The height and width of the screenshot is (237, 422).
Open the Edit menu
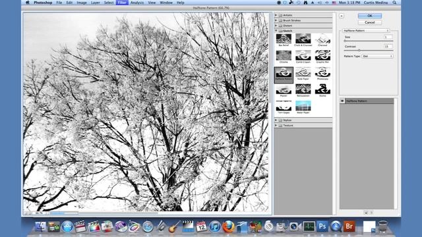pos(69,3)
